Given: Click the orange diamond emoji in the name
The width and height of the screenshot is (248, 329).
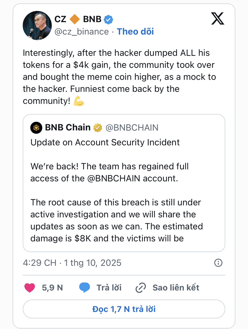Looking at the screenshot, I should 75,20.
